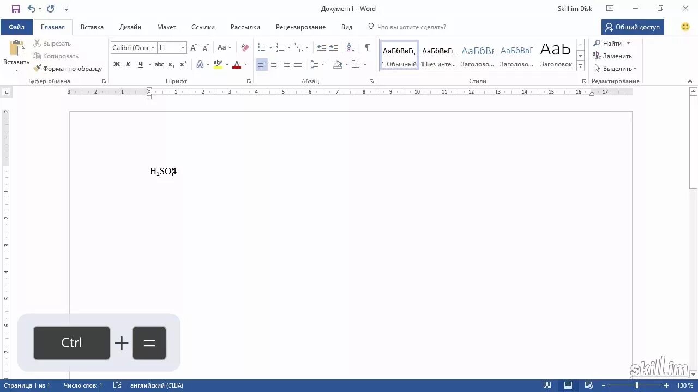The image size is (698, 392).
Task: Switch to Read Mode view in status bar
Action: tap(547, 385)
